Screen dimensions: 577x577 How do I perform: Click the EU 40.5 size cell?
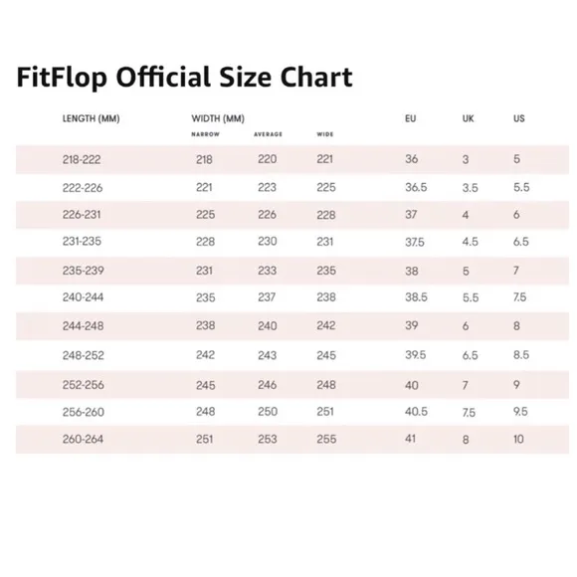(416, 412)
